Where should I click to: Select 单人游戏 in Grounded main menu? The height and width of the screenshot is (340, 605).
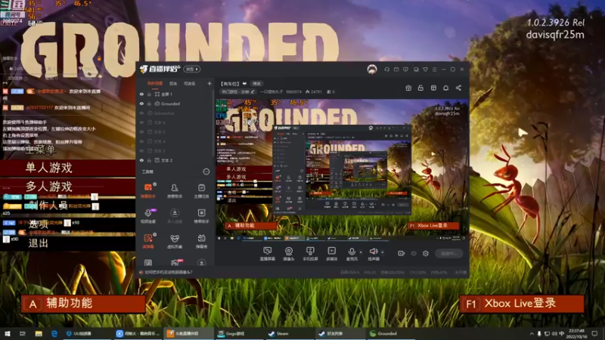(x=49, y=168)
